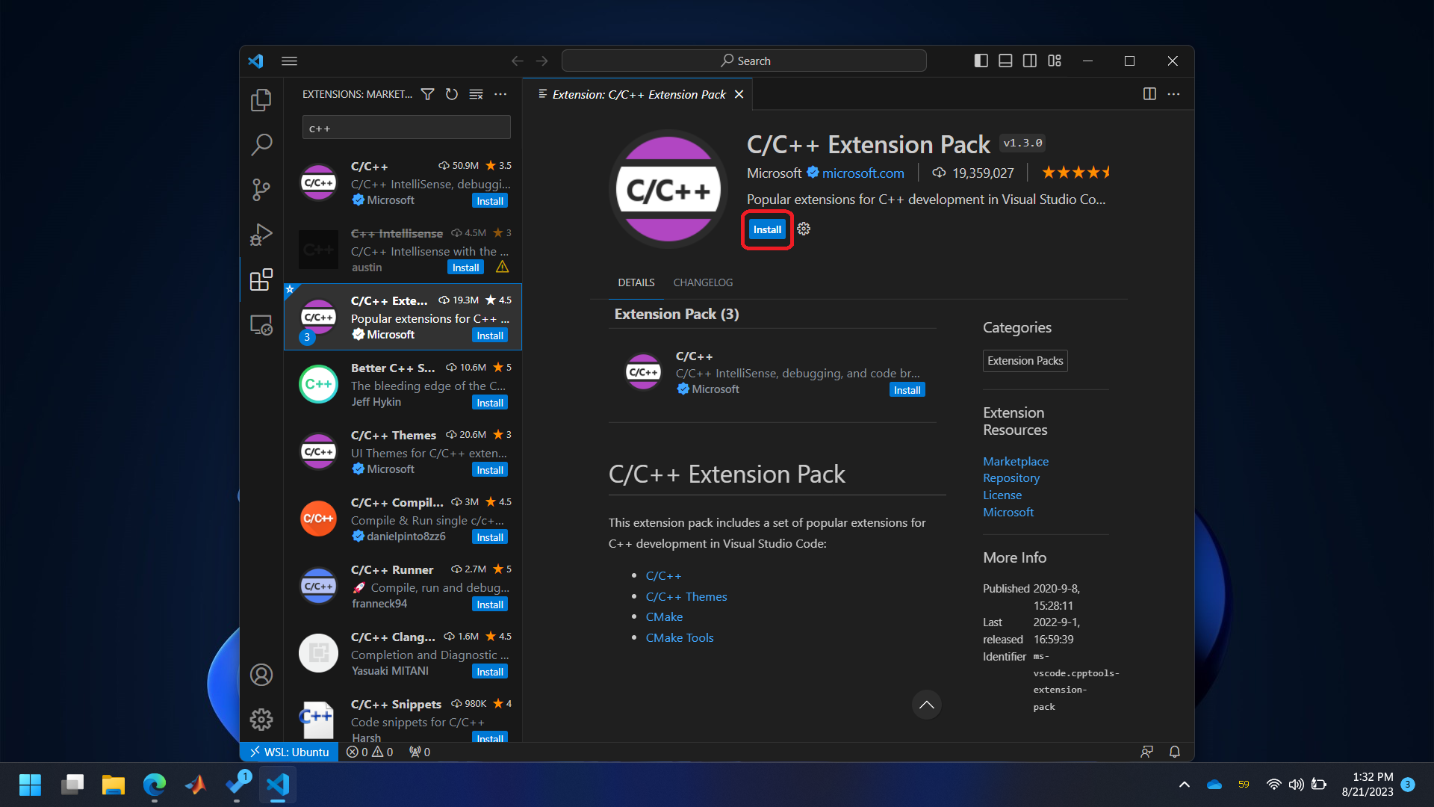This screenshot has width=1434, height=807.
Task: Open extension manage gear next to Install
Action: point(804,229)
